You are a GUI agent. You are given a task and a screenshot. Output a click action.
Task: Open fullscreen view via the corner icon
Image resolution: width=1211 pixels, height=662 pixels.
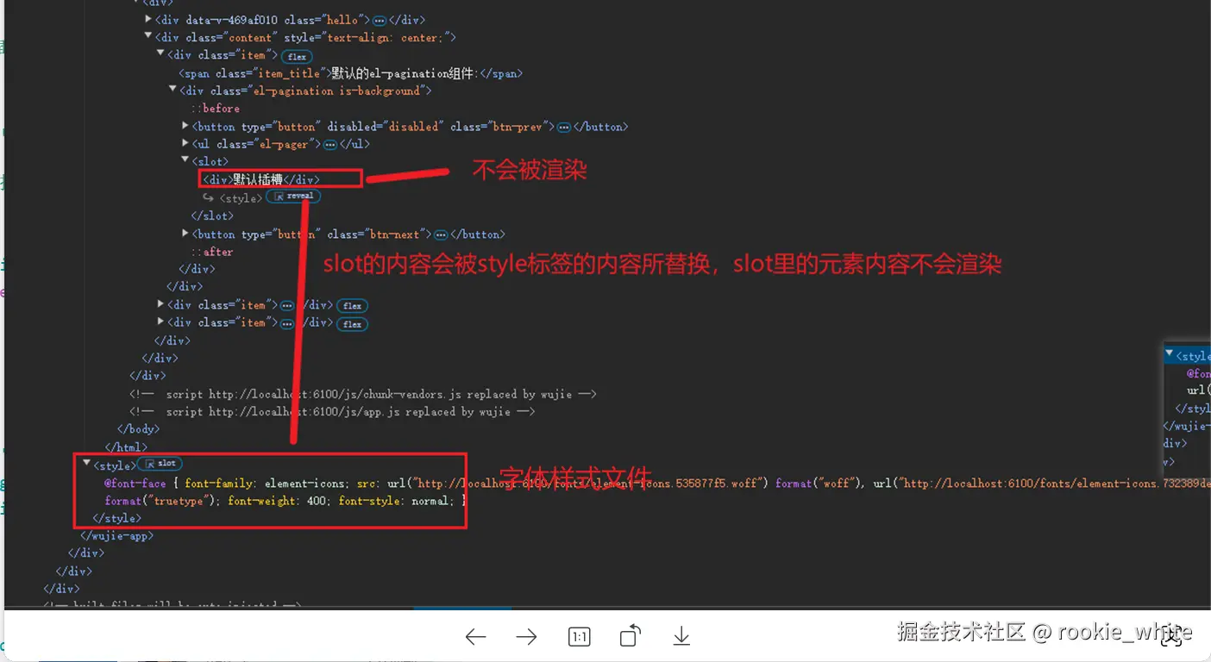(x=1171, y=638)
